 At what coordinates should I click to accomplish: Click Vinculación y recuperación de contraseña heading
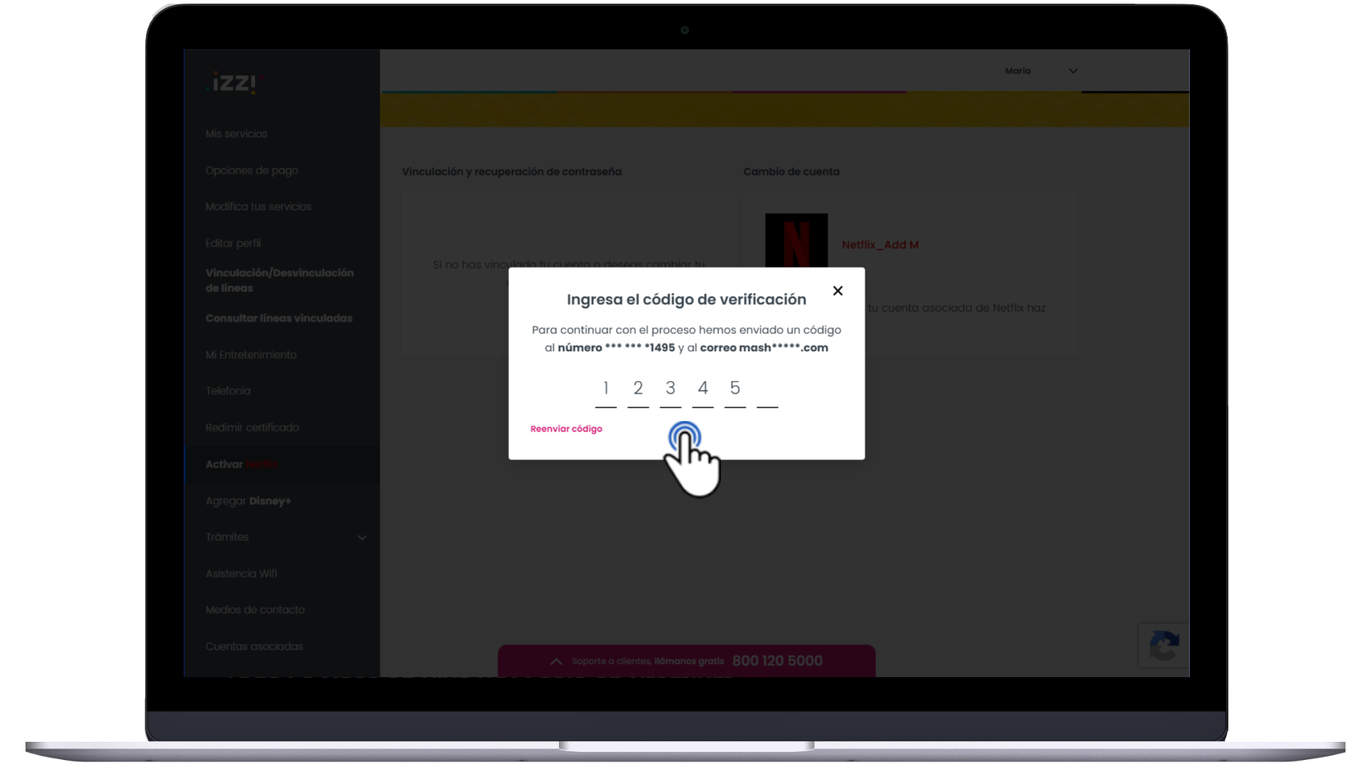(512, 172)
